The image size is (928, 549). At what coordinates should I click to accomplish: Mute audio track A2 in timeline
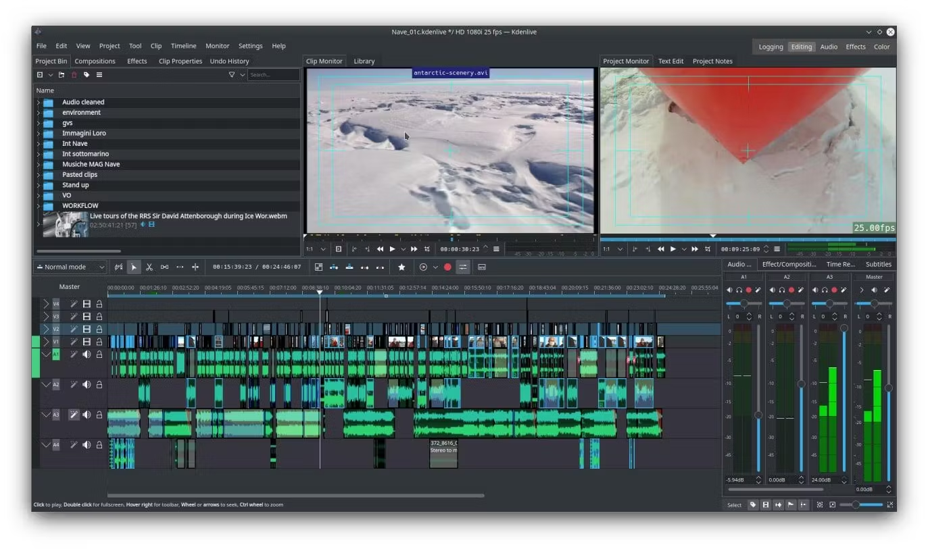[x=87, y=385]
